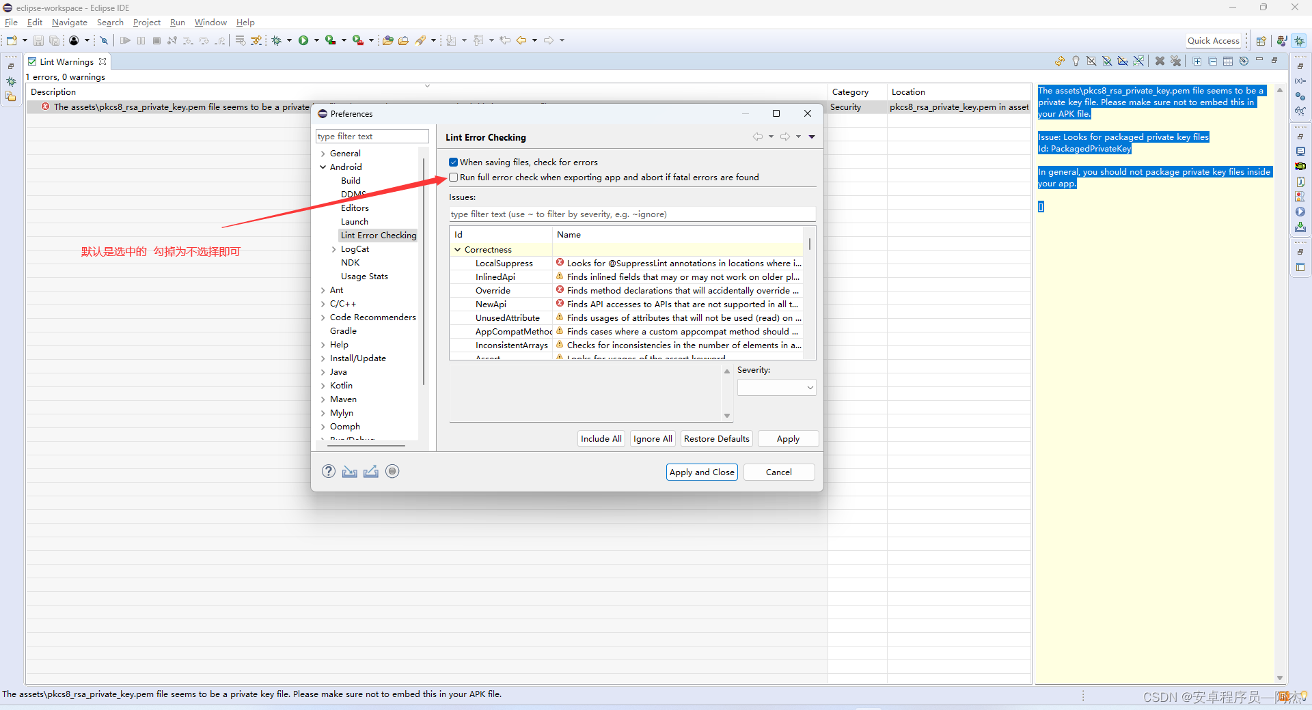The height and width of the screenshot is (710, 1312).
Task: Select the lightbulb suggestion icon in Lint Warnings view
Action: [1076, 61]
